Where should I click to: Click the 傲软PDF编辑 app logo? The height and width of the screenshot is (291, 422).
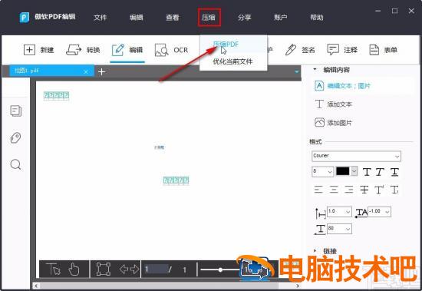click(x=25, y=17)
